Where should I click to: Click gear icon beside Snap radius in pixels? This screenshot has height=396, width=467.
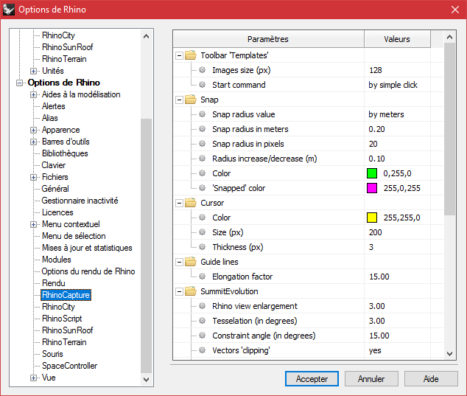203,144
